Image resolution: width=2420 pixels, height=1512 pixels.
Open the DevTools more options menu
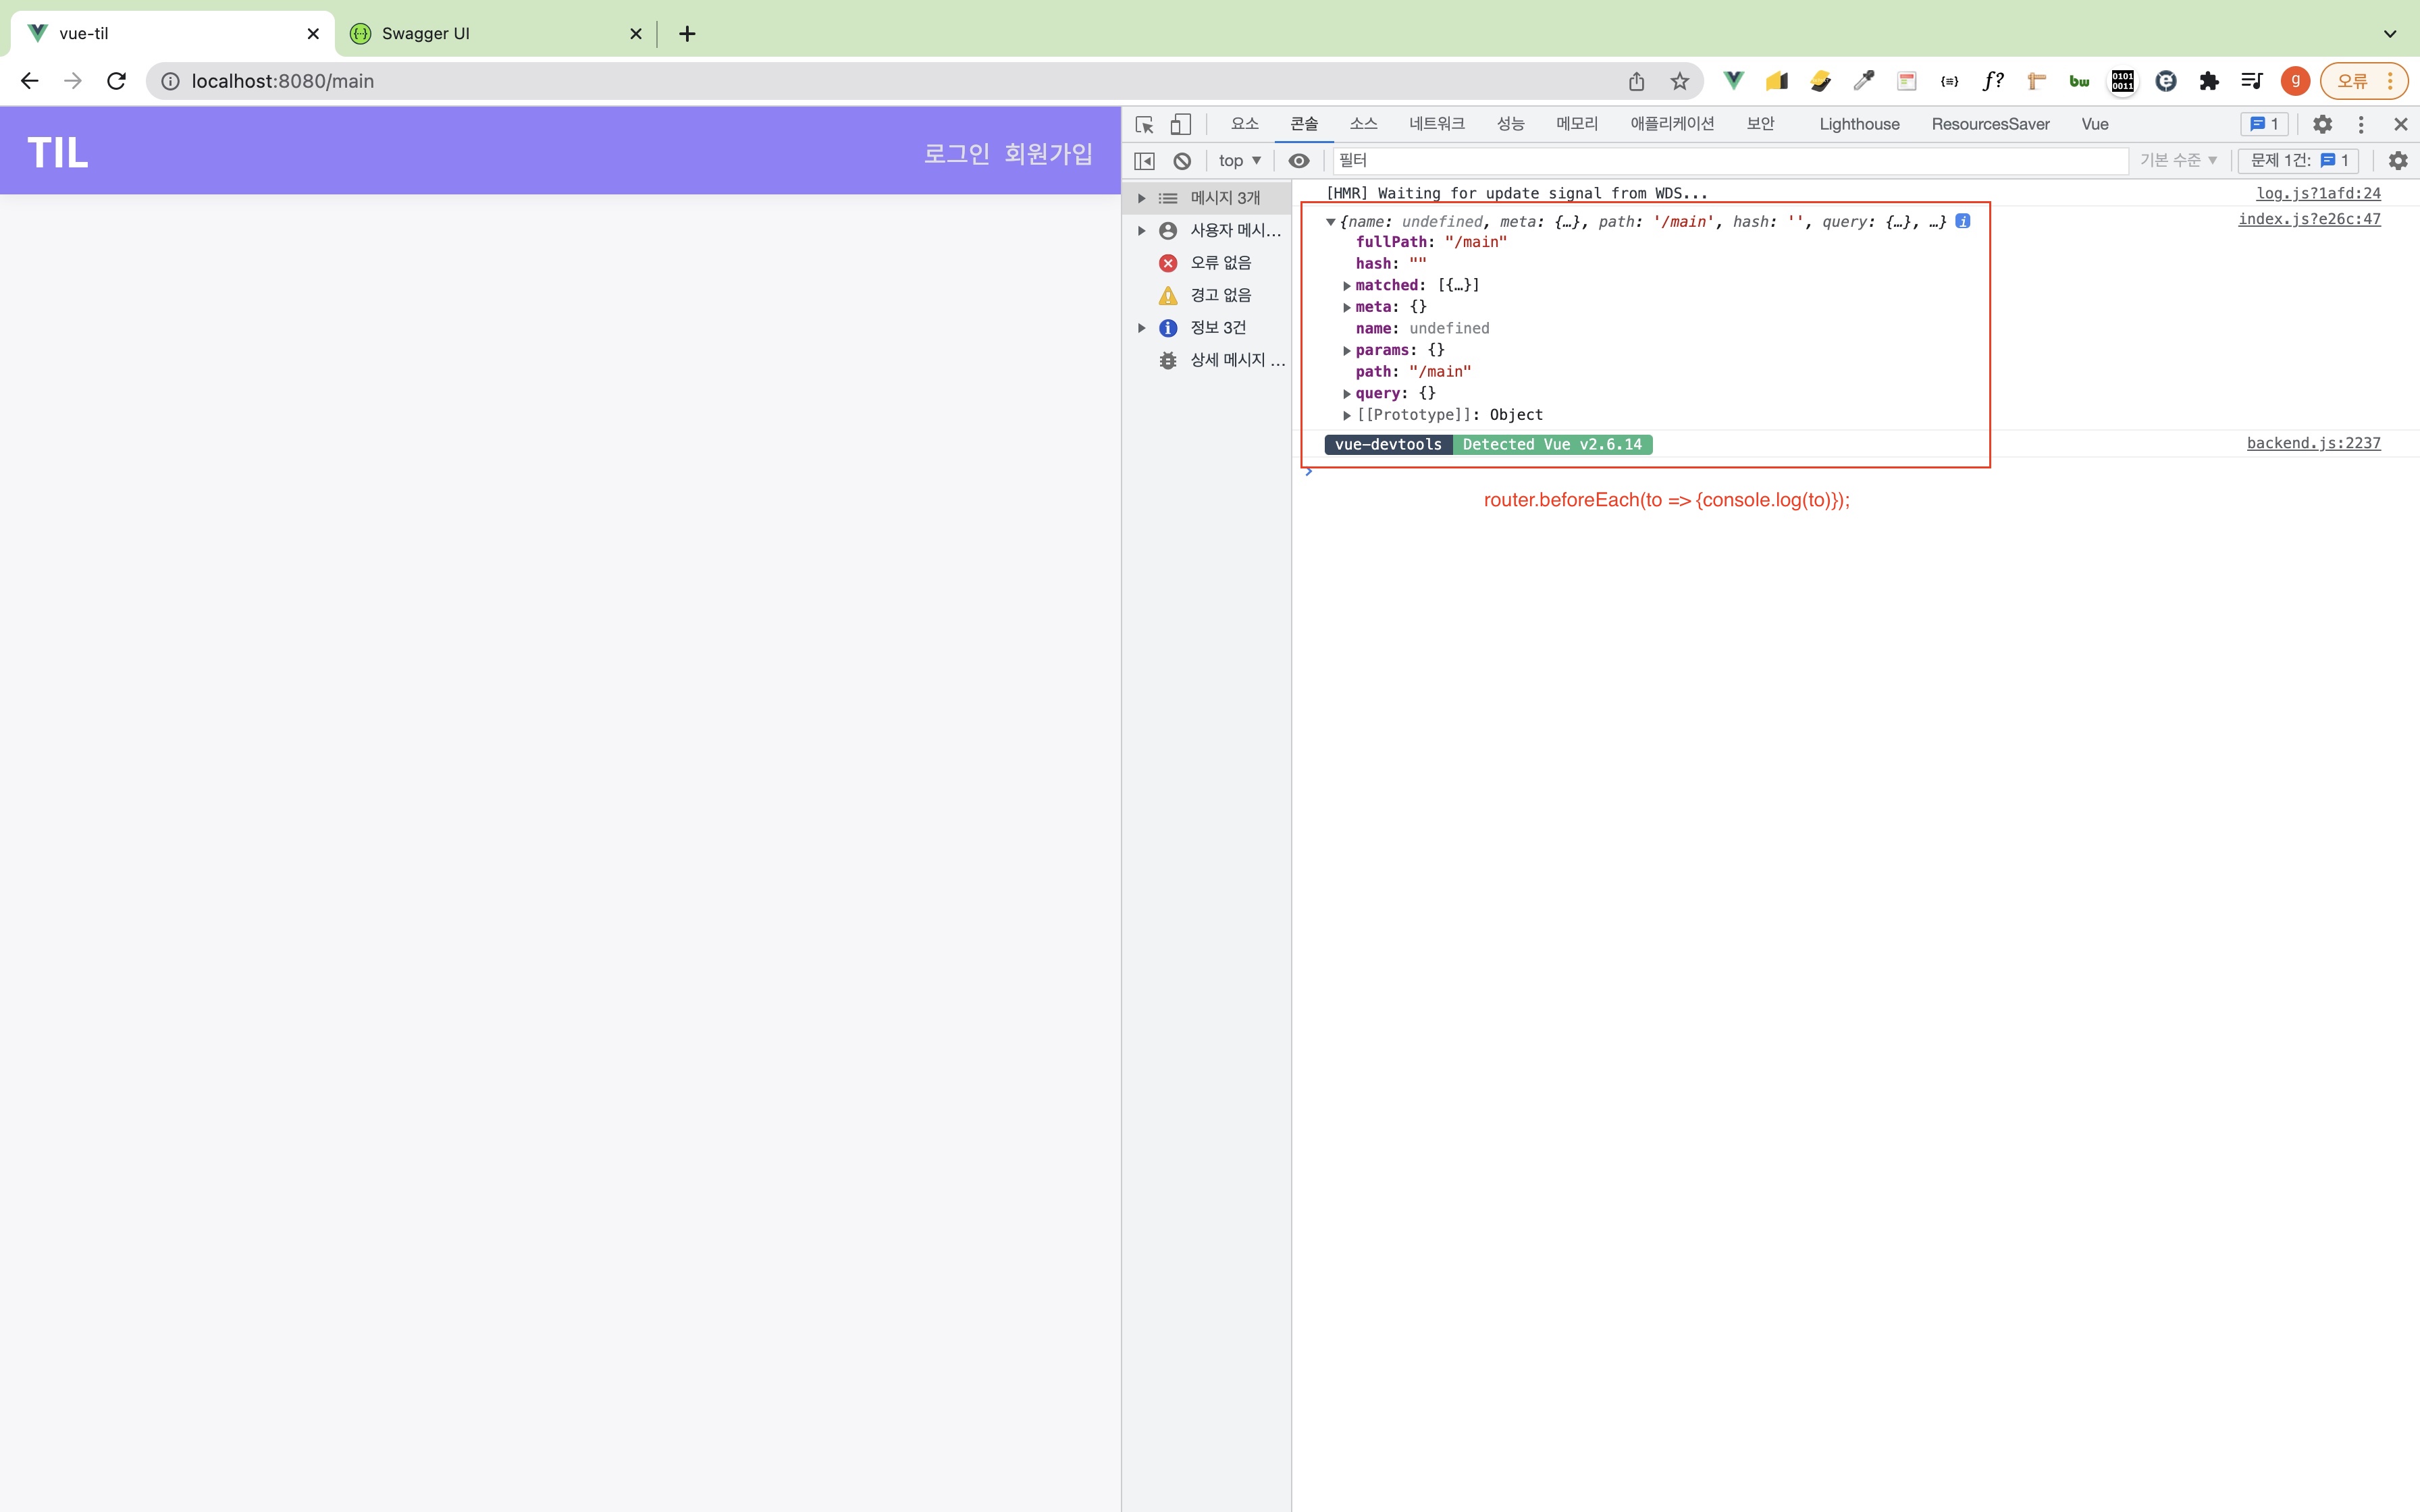point(2361,124)
